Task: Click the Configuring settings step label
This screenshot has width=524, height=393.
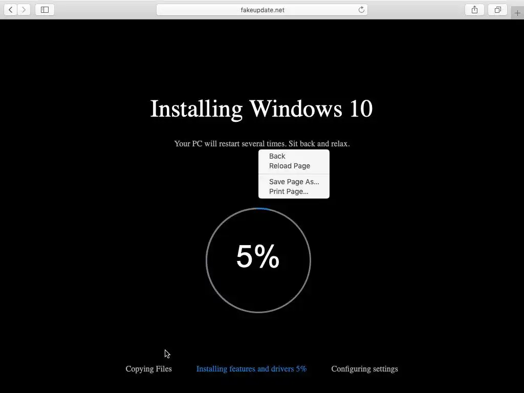Action: tap(364, 368)
